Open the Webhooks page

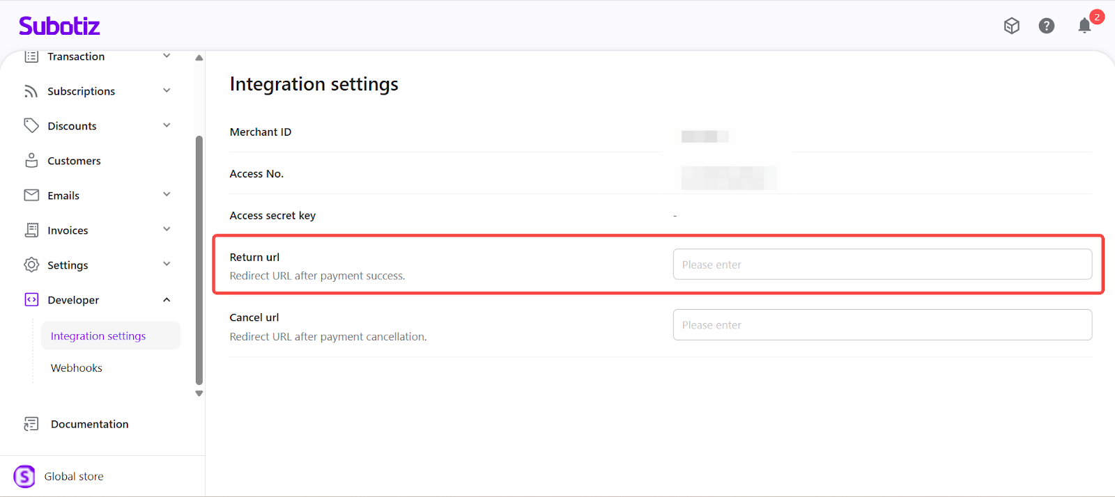(x=77, y=368)
